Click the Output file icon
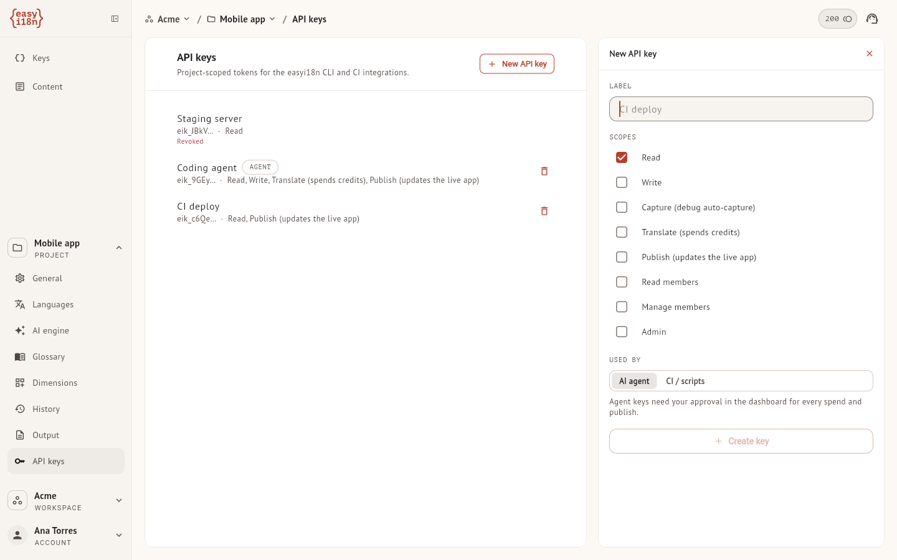897x560 pixels. [x=20, y=435]
